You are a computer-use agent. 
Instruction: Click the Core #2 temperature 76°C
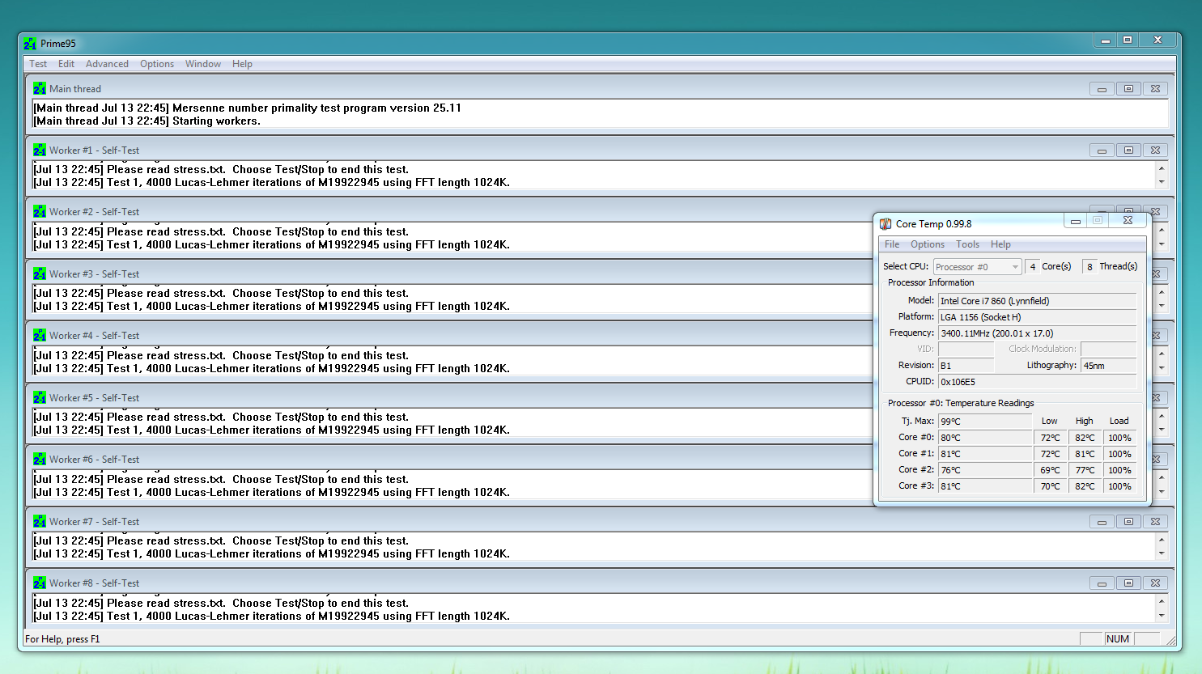pyautogui.click(x=985, y=470)
